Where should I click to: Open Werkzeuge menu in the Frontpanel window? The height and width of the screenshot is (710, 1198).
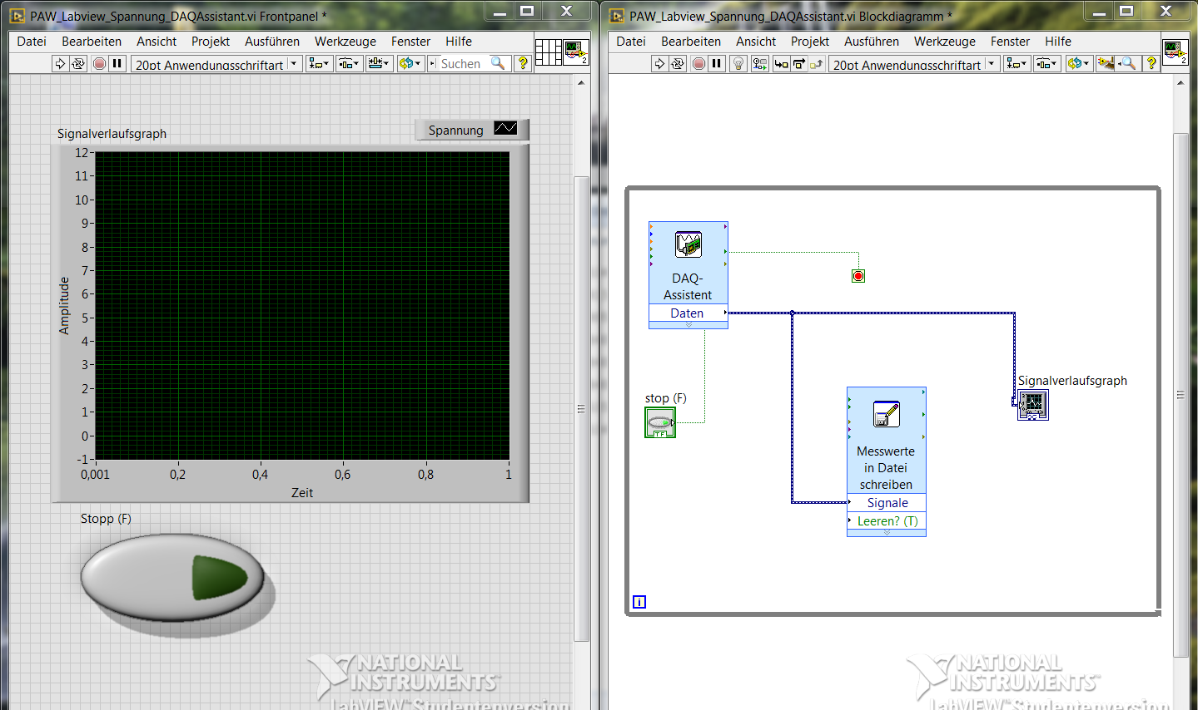click(x=345, y=41)
